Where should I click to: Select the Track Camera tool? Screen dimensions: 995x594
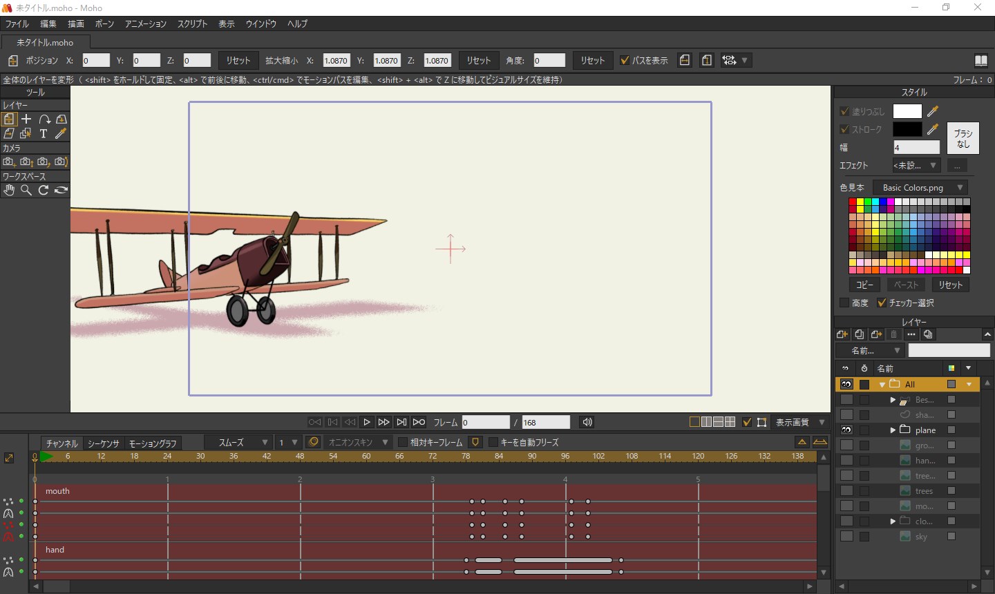pyautogui.click(x=9, y=162)
